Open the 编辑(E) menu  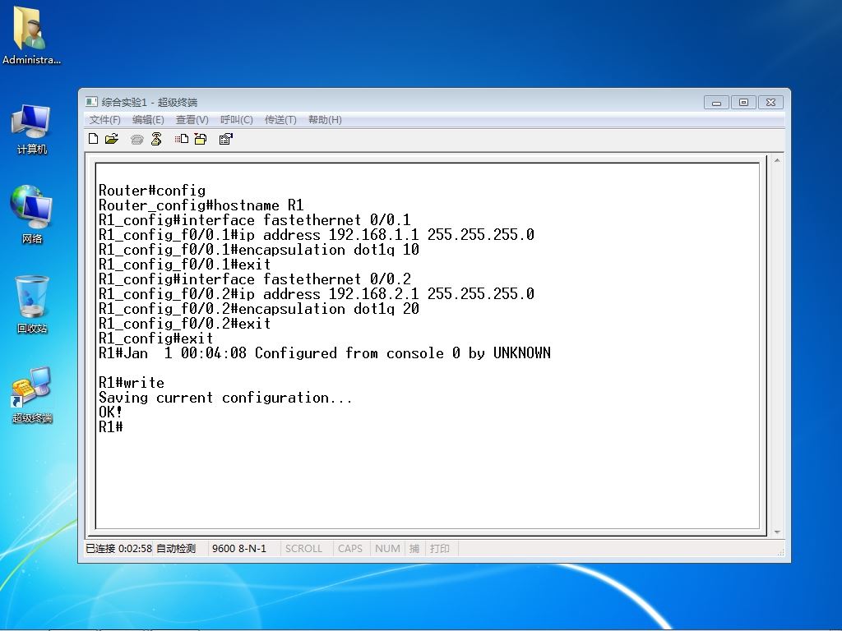(148, 120)
